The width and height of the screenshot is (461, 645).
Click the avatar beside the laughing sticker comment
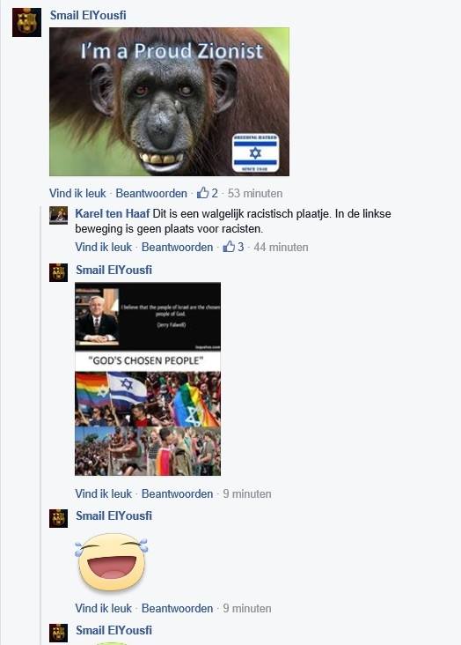point(58,518)
